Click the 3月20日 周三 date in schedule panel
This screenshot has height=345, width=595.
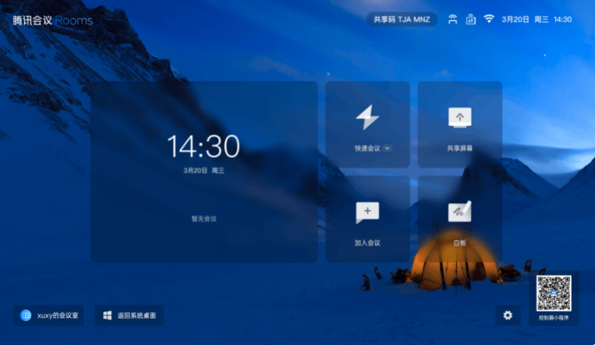pyautogui.click(x=204, y=170)
